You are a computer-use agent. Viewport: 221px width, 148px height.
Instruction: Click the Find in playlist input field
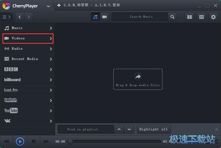point(86,129)
